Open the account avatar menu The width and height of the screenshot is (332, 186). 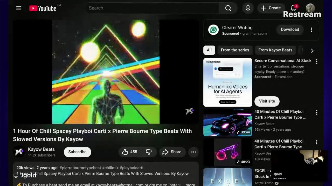click(x=310, y=8)
